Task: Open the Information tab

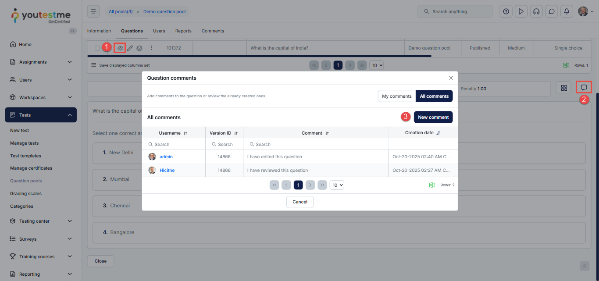Action: coord(99,31)
